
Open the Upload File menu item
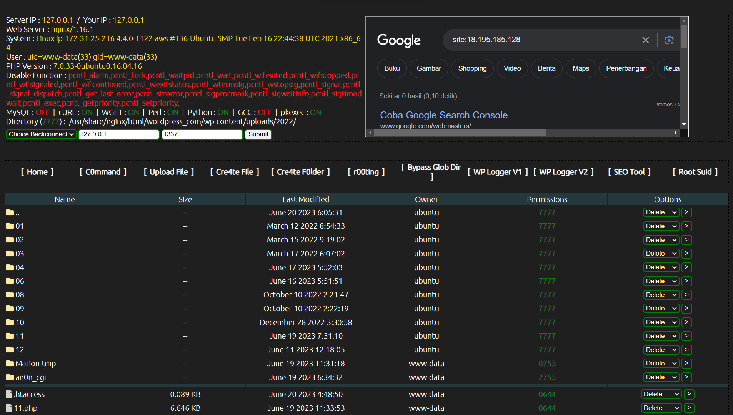(x=168, y=172)
